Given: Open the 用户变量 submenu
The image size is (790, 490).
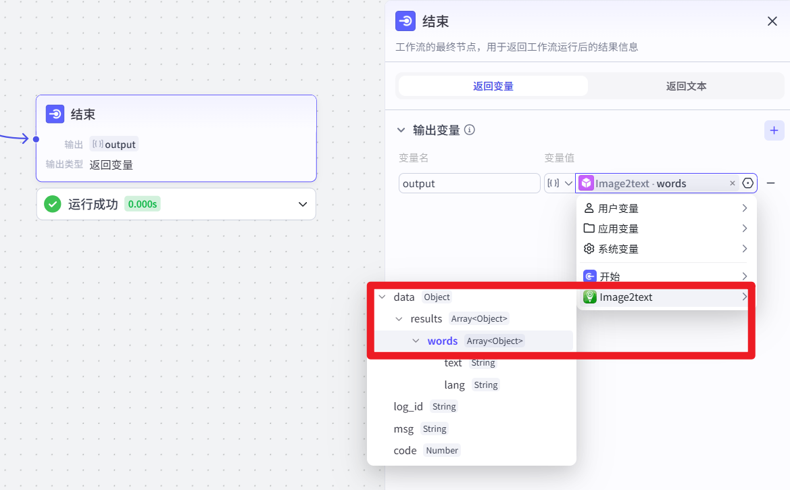Looking at the screenshot, I should tap(665, 208).
